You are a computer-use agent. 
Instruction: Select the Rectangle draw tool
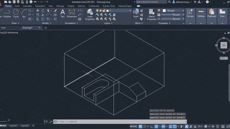click(x=30, y=11)
